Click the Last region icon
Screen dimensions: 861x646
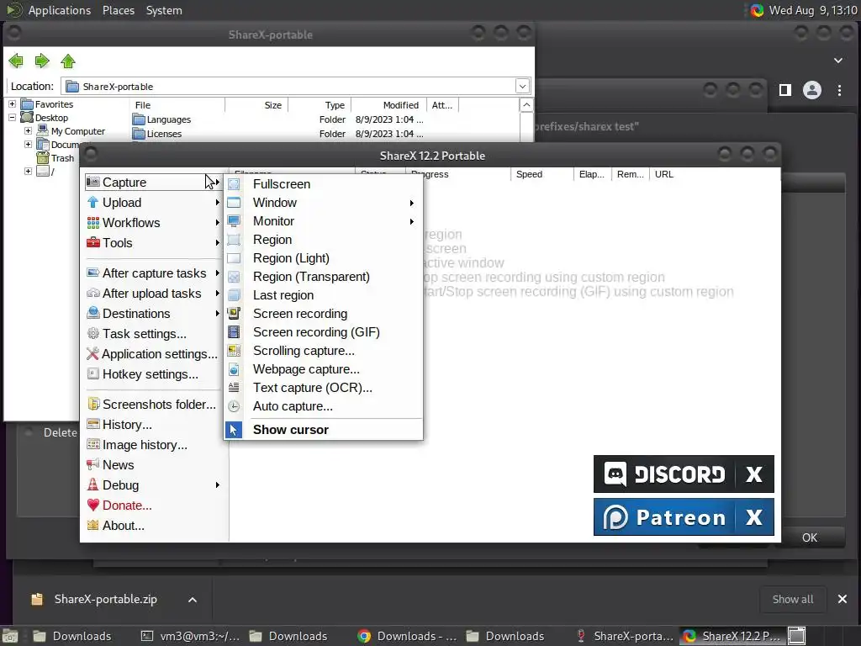[x=234, y=295]
